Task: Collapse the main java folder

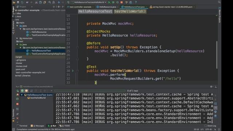Action: coord(17,26)
